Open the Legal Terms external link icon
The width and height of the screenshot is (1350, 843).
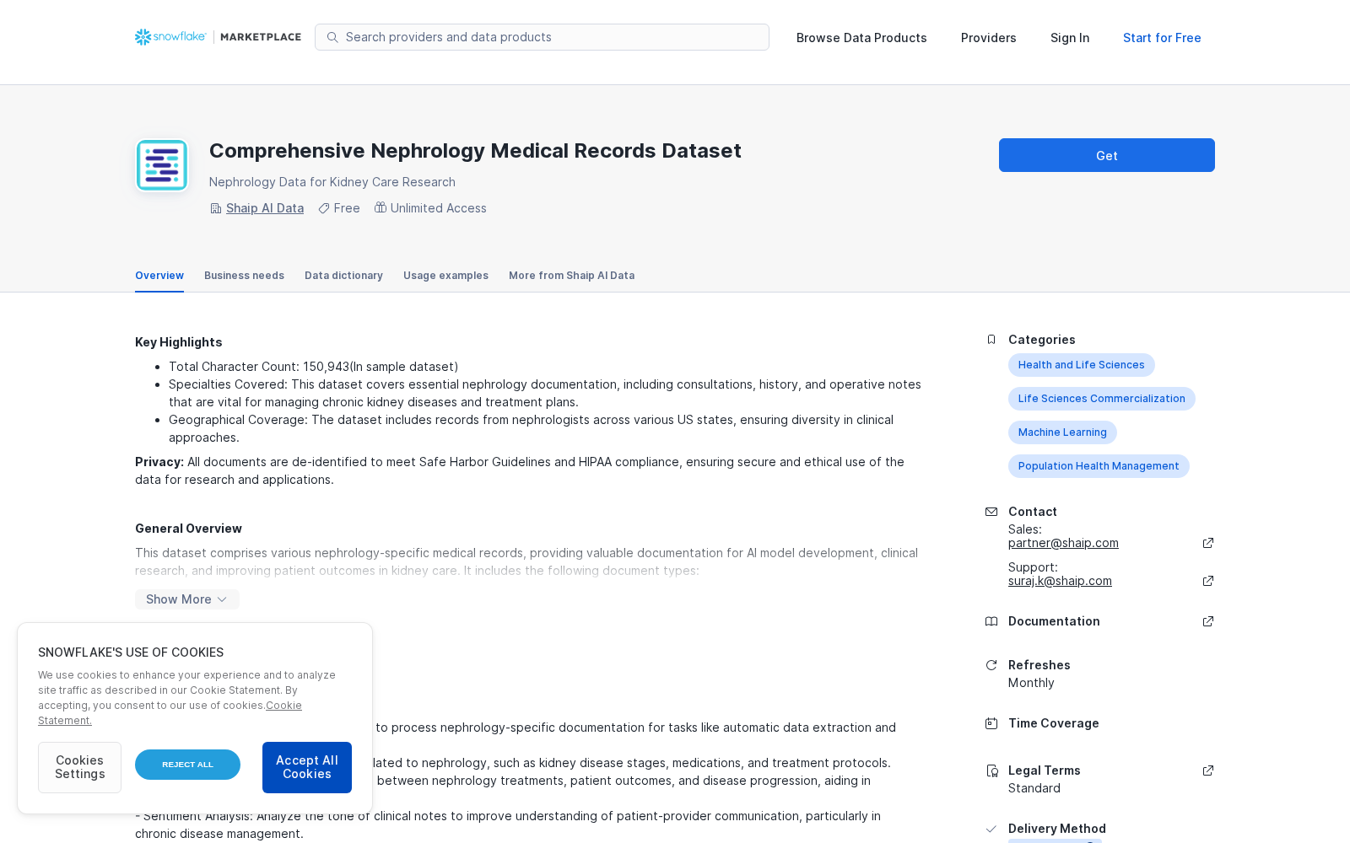pyautogui.click(x=1208, y=771)
